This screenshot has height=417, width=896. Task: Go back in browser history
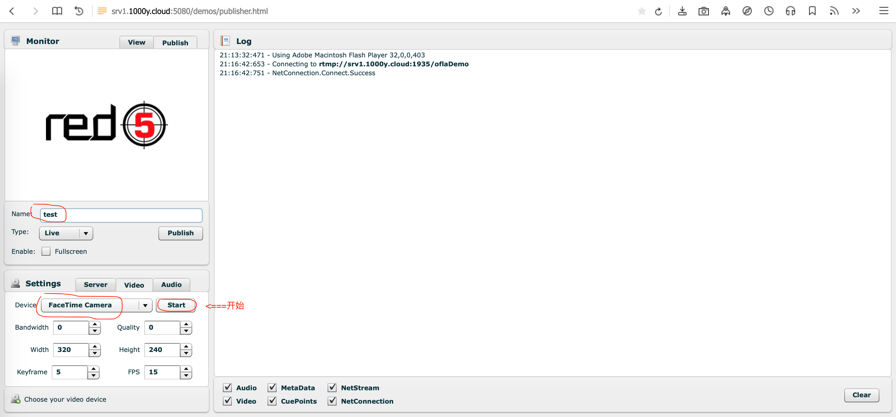[x=12, y=11]
